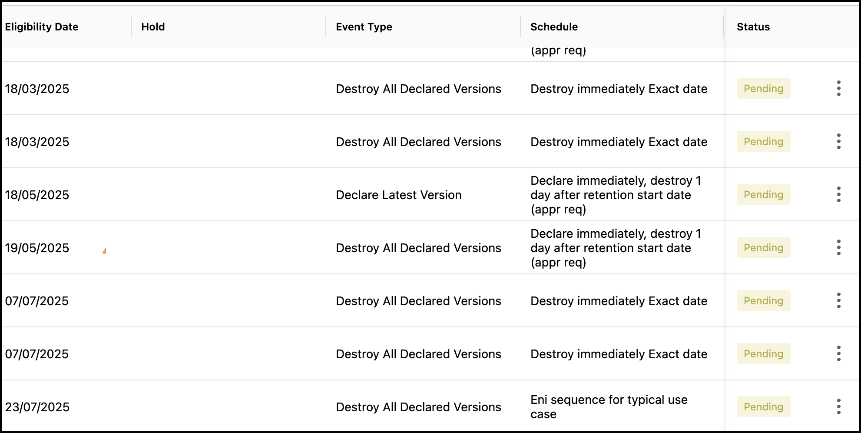Click Eni sequence for typical use case schedule
This screenshot has height=433, width=861.
click(x=609, y=407)
